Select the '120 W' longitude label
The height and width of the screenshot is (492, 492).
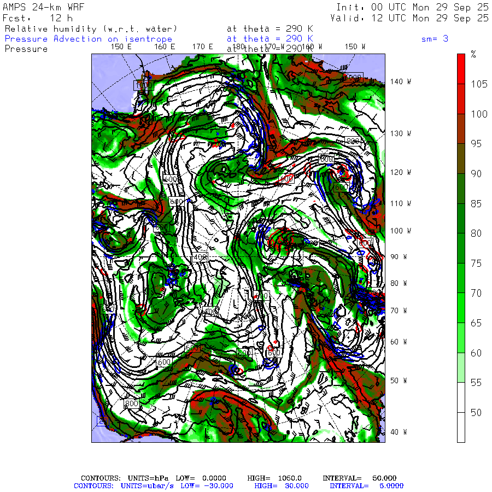(x=401, y=172)
